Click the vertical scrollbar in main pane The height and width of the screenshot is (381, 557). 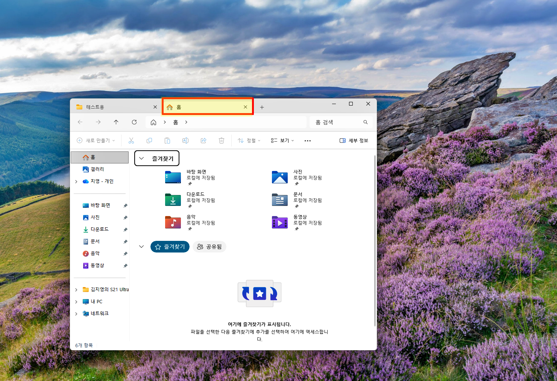(x=375, y=240)
